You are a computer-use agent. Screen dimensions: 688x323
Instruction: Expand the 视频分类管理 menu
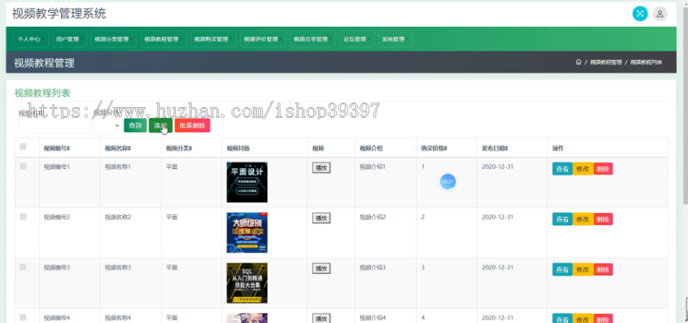114,39
